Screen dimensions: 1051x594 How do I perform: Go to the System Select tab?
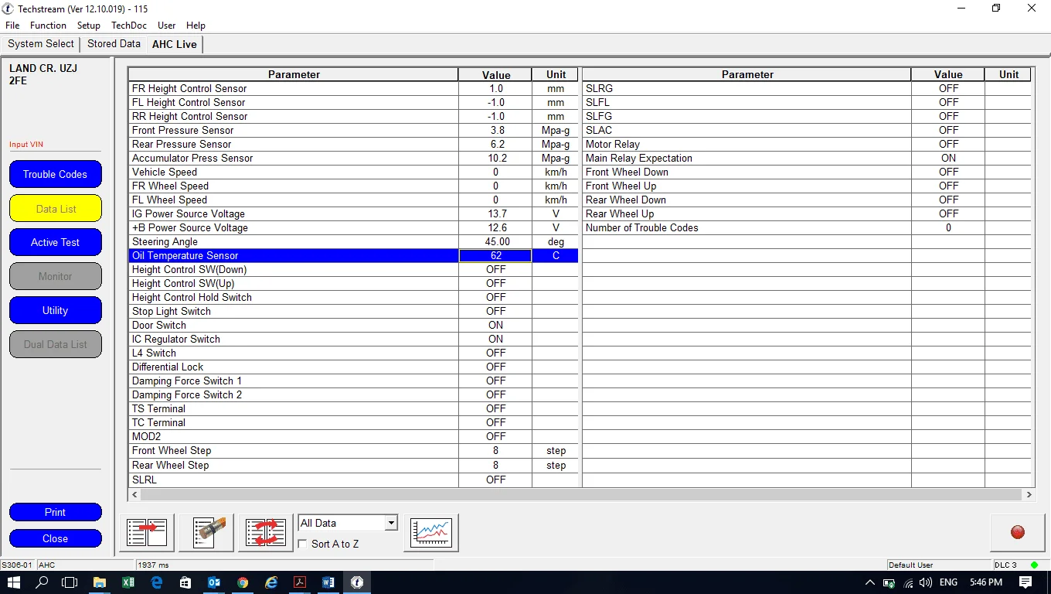[x=41, y=44]
